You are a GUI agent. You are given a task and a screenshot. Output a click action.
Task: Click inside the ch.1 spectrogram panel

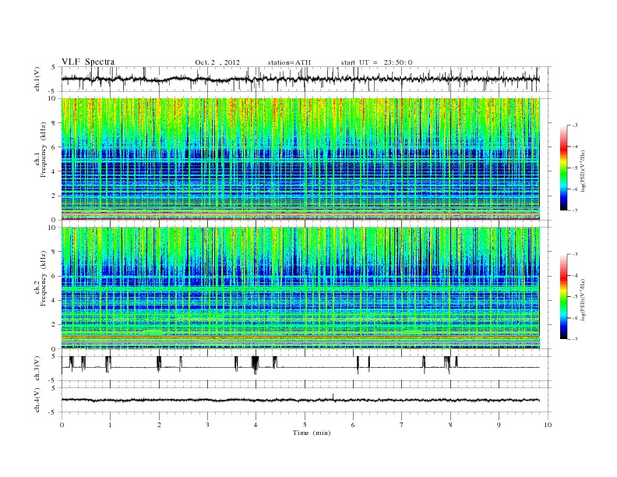pyautogui.click(x=300, y=158)
